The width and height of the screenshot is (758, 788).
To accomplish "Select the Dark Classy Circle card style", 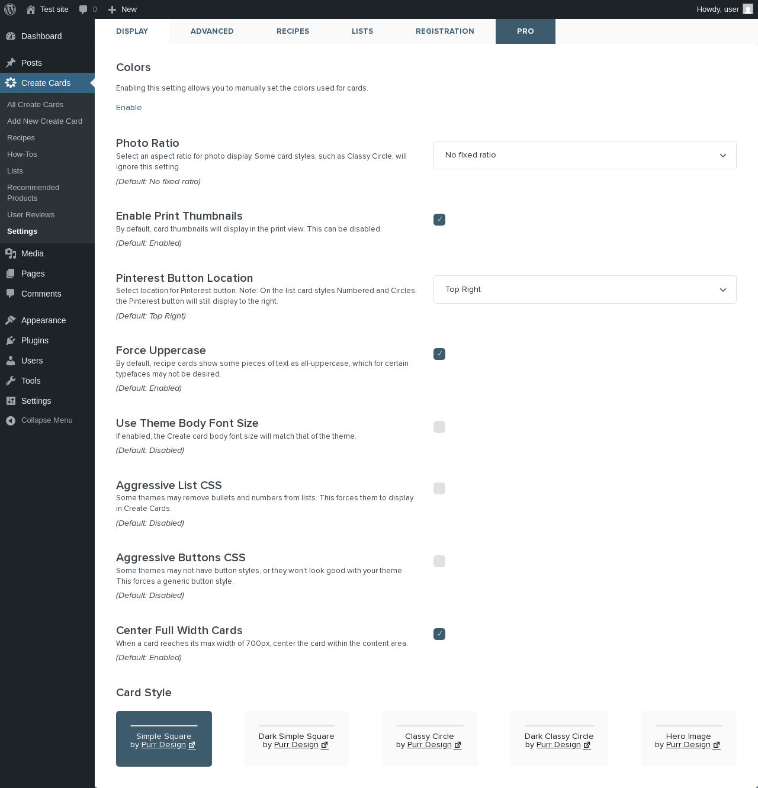I will tap(559, 739).
